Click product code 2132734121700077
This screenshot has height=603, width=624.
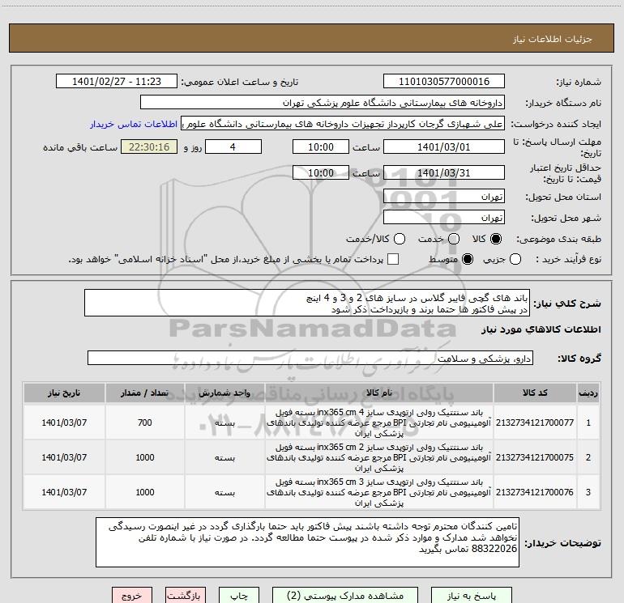(535, 423)
